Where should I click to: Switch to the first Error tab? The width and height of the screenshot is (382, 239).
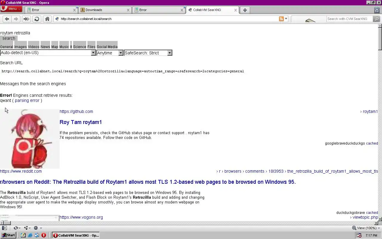pos(51,10)
